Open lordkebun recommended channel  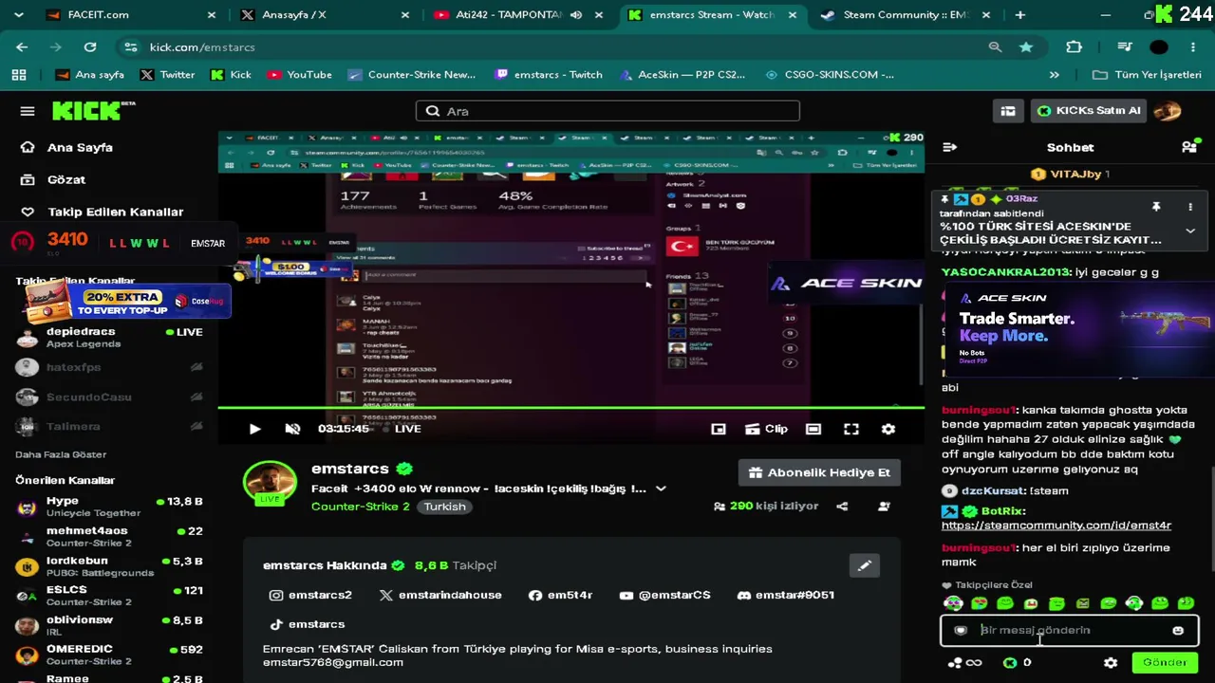click(x=109, y=566)
